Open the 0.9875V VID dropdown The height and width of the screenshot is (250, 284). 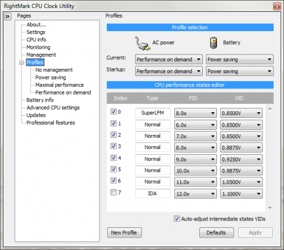[x=241, y=171]
